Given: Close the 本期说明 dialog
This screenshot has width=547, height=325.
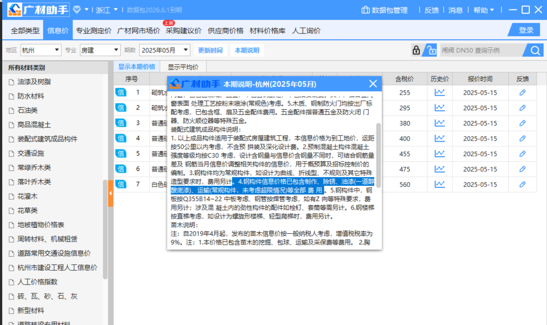Looking at the screenshot, I should (373, 84).
